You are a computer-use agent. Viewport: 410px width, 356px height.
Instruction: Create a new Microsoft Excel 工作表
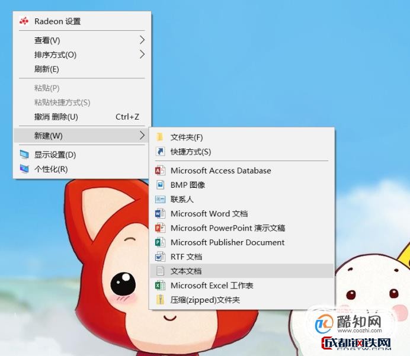click(x=242, y=286)
